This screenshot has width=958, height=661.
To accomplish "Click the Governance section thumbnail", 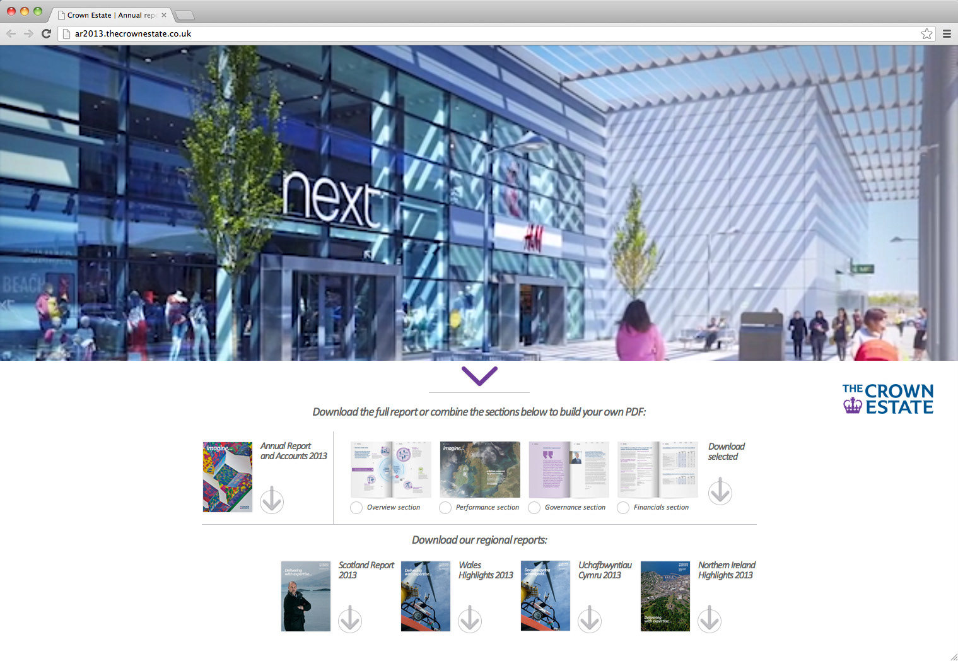I will pos(569,470).
